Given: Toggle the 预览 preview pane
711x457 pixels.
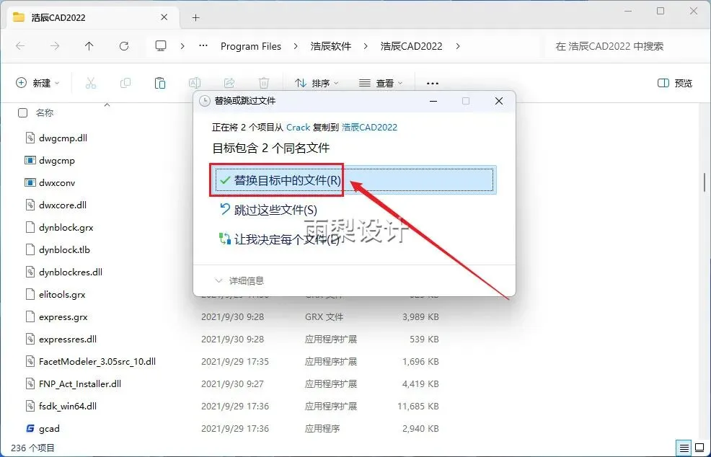Looking at the screenshot, I should point(675,83).
